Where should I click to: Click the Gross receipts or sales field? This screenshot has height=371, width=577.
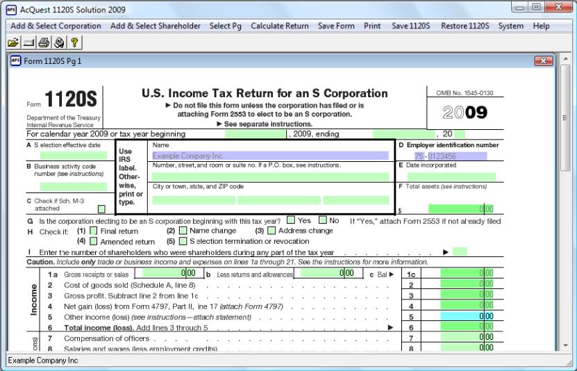[x=169, y=273]
